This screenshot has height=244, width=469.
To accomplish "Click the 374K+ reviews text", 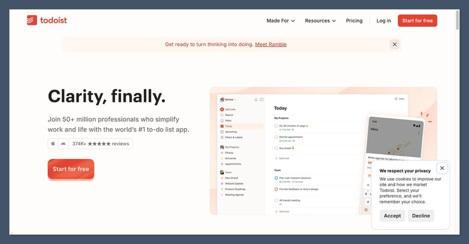I will [100, 144].
